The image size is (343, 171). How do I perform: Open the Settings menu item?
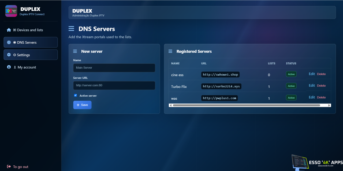(x=31, y=55)
